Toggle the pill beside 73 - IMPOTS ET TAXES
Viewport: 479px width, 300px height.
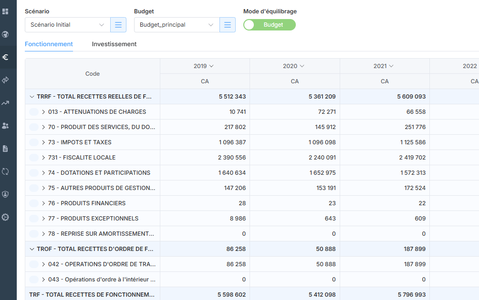tap(34, 142)
